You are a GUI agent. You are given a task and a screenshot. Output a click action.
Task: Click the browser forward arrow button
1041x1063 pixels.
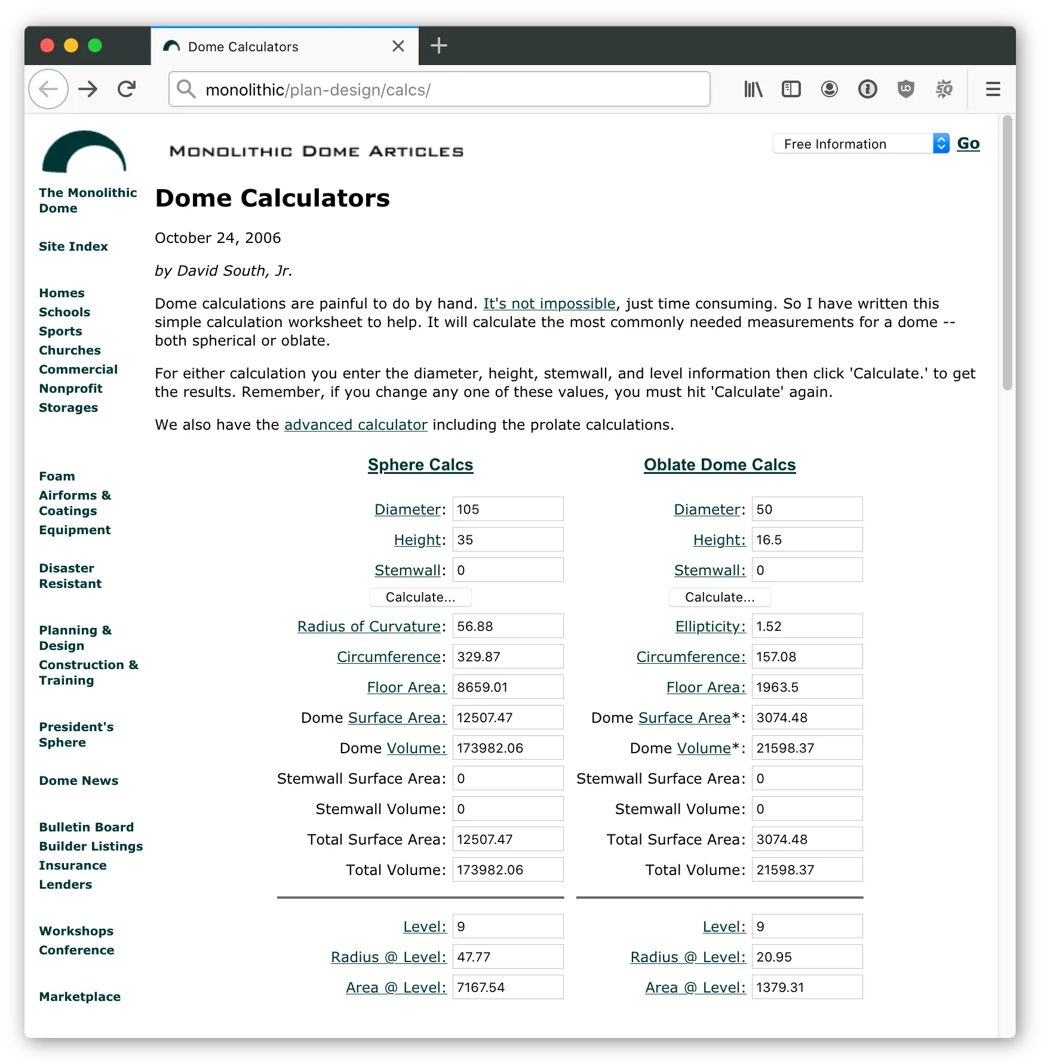tap(88, 90)
